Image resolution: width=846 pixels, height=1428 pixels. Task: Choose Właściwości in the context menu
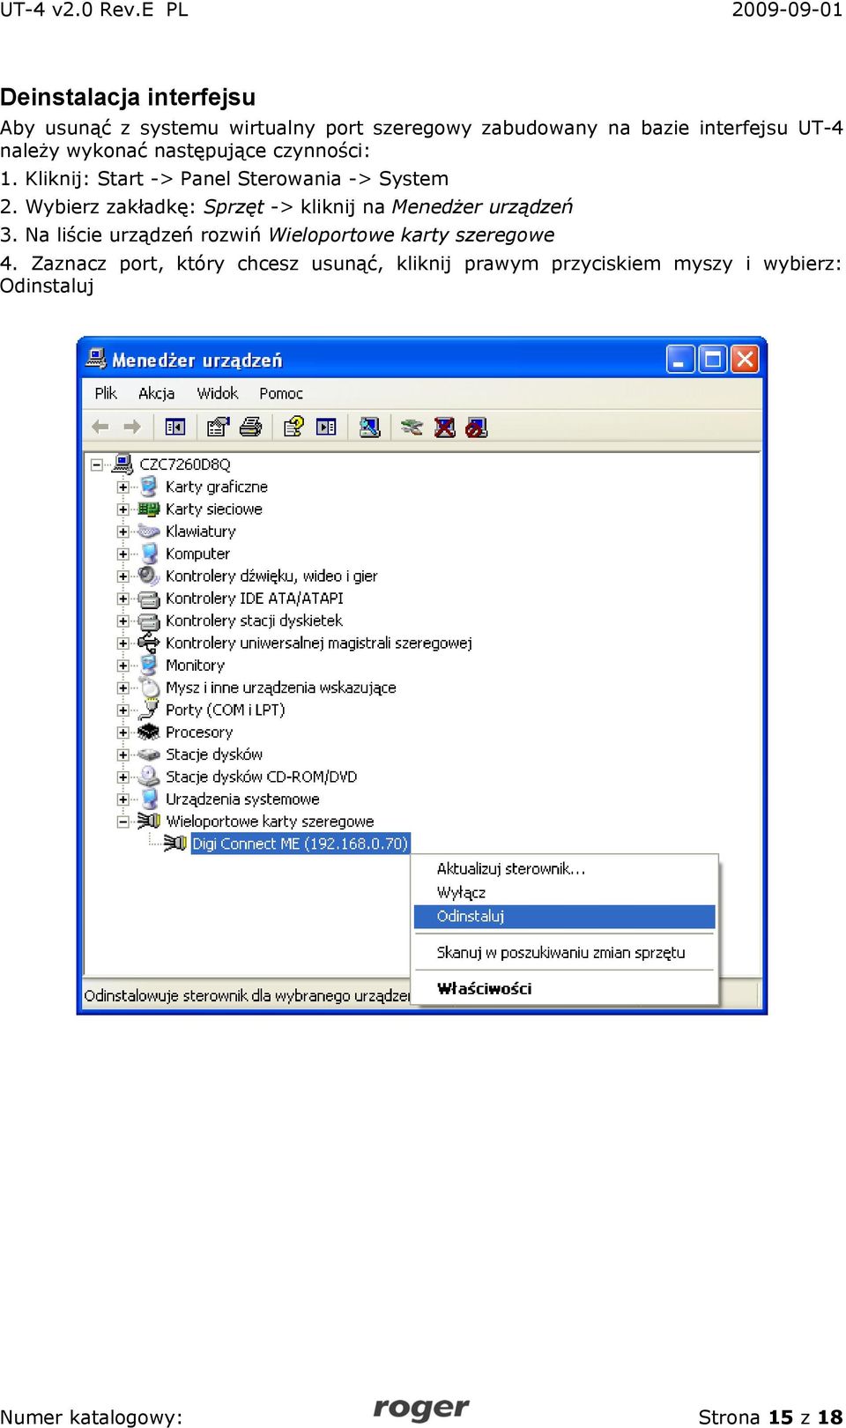tap(564, 988)
